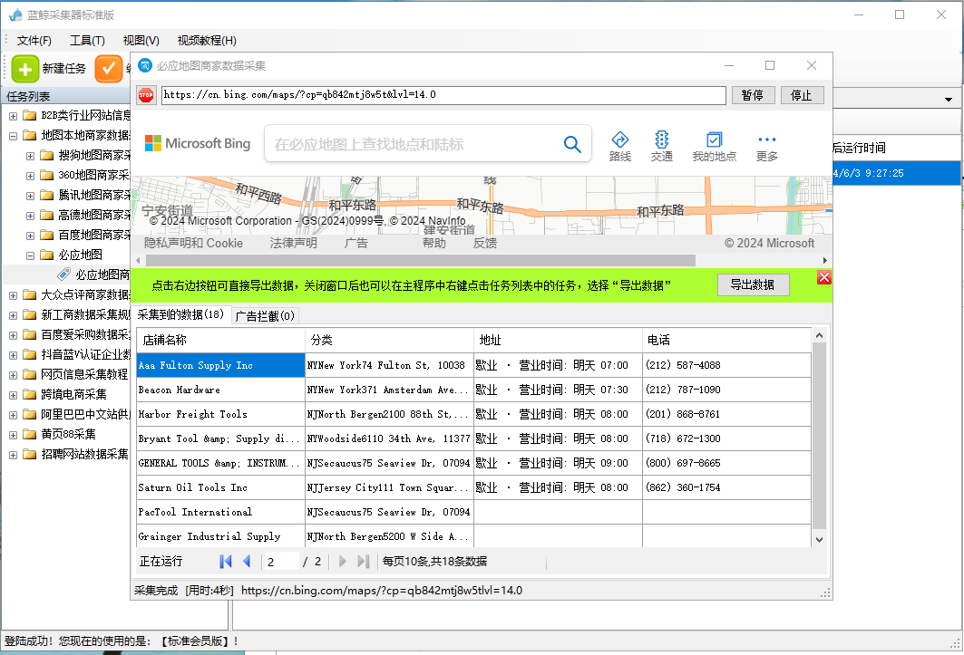Click the 暂停 pause button
Image resolution: width=964 pixels, height=655 pixels.
point(753,95)
